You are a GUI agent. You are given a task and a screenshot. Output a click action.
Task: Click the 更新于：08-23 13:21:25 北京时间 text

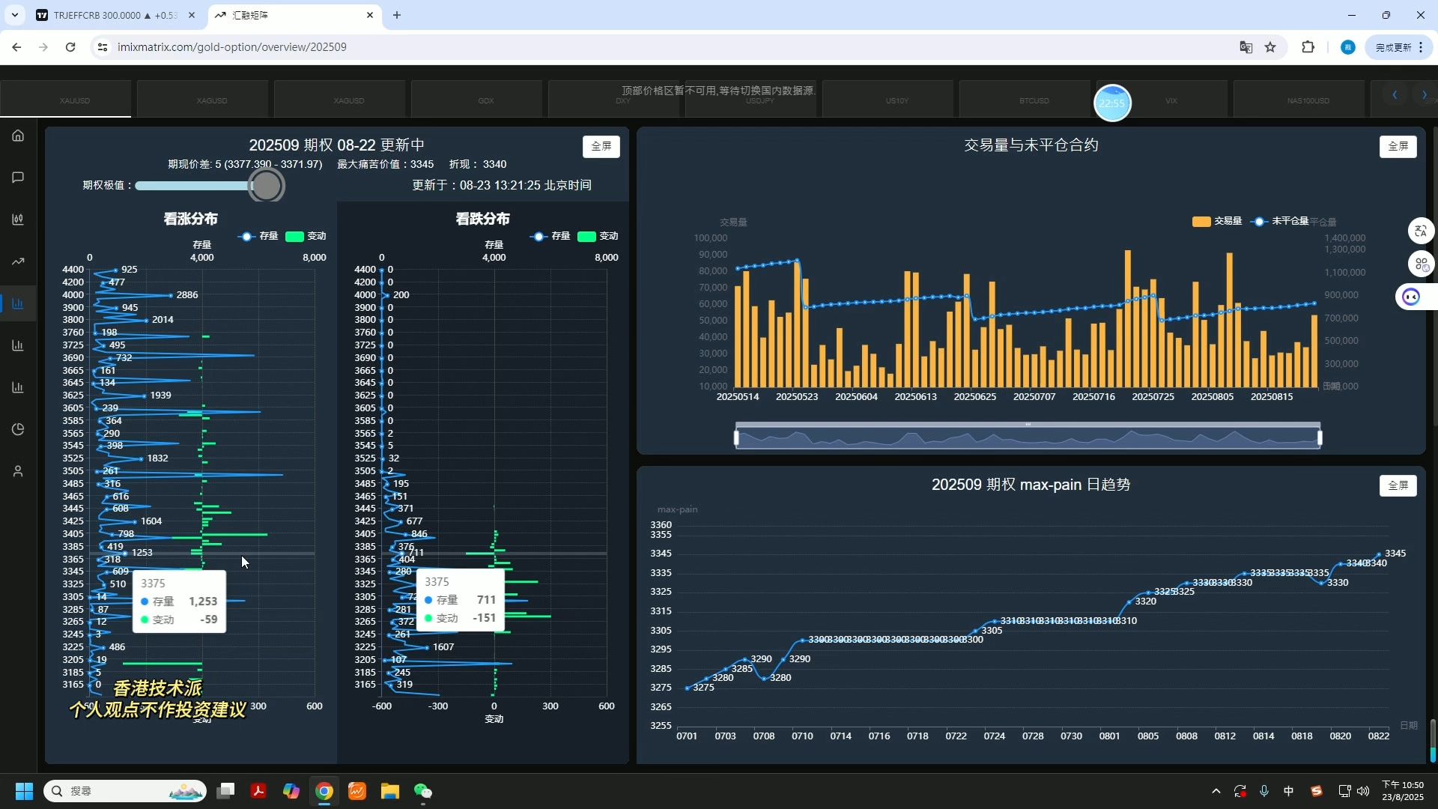[x=502, y=185]
